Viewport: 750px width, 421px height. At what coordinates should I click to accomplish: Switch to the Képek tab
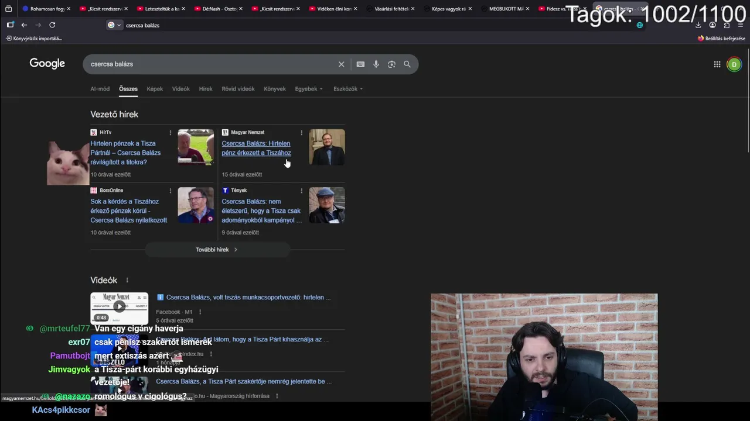coord(155,89)
